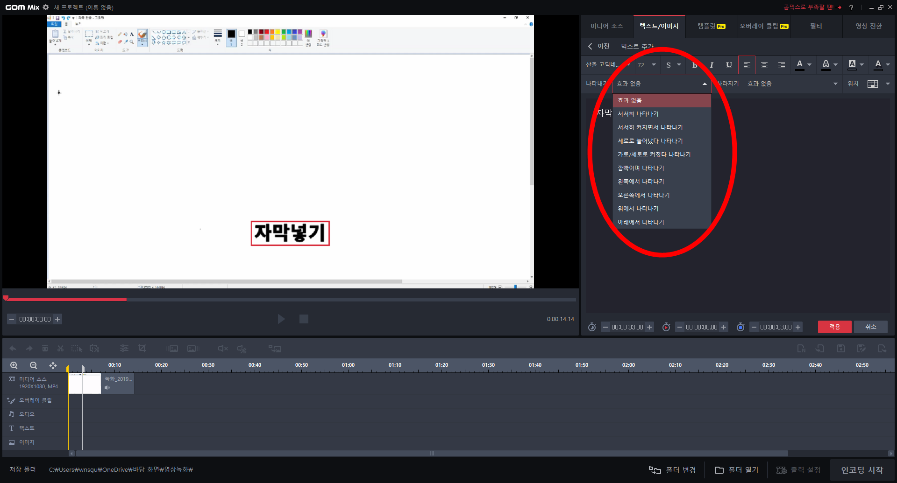
Task: Click the crop video icon in timeline toolbar
Action: pos(142,349)
